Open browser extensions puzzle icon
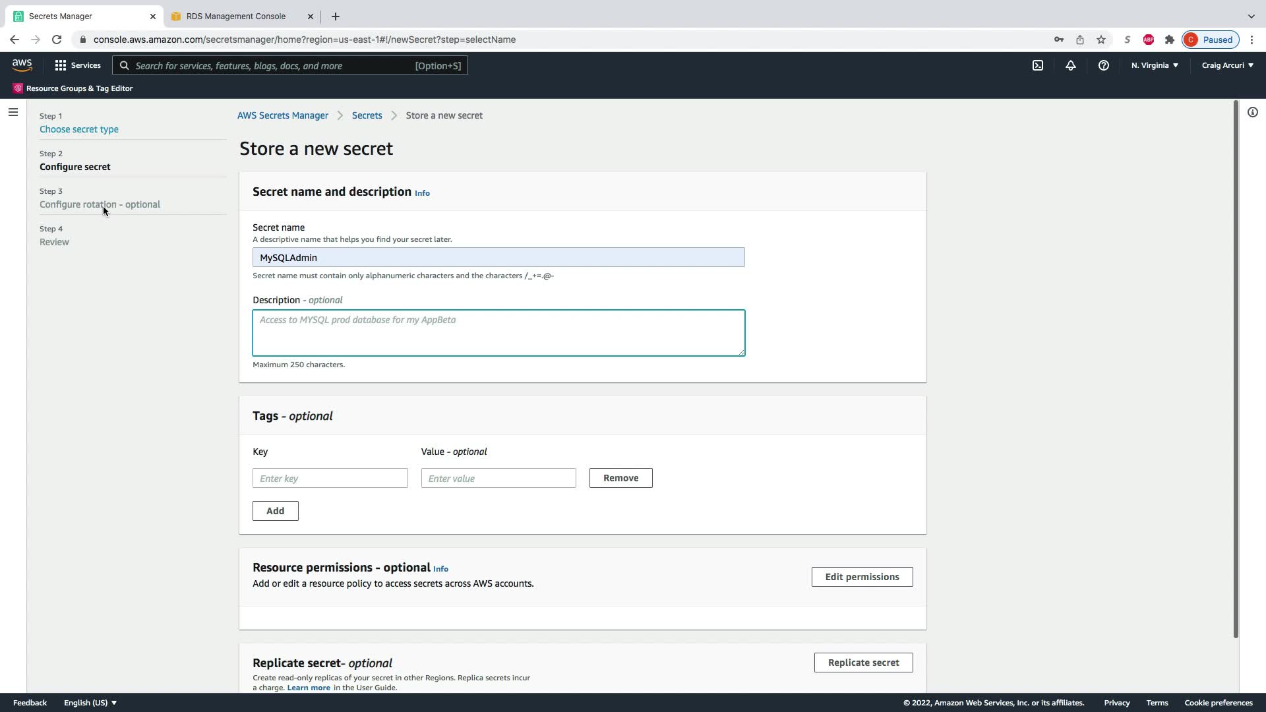The width and height of the screenshot is (1266, 712). (1170, 40)
